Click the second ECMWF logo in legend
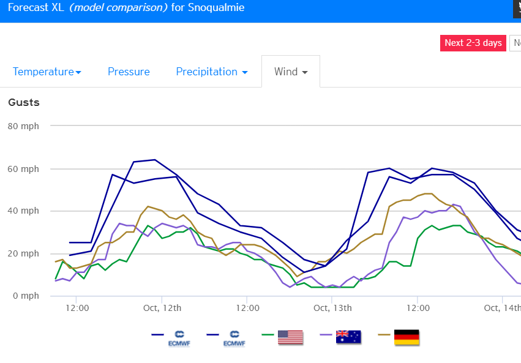 click(234, 338)
